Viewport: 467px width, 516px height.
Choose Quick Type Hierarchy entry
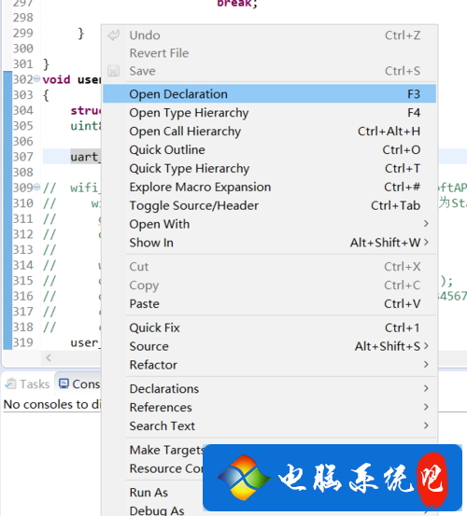[x=269, y=169]
